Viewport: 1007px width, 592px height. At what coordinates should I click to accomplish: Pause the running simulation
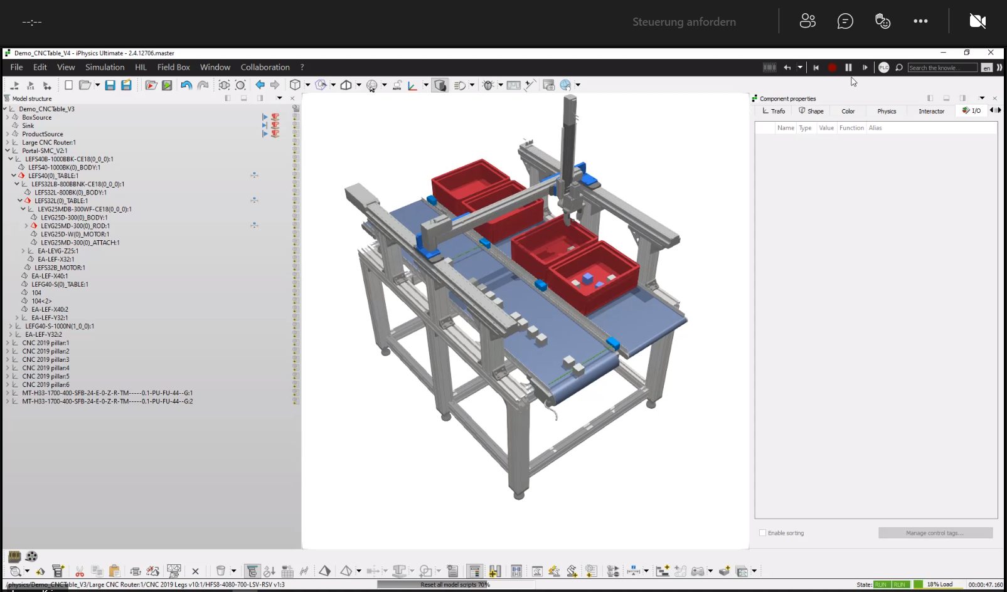pyautogui.click(x=848, y=67)
